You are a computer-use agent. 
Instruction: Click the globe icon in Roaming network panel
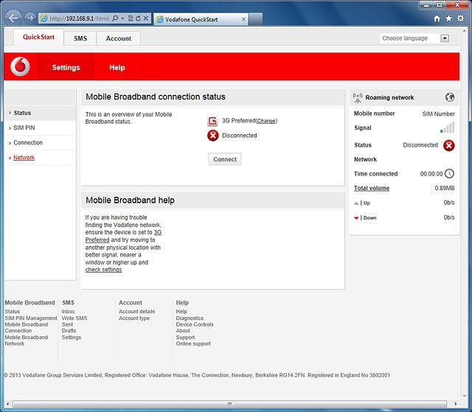click(450, 97)
